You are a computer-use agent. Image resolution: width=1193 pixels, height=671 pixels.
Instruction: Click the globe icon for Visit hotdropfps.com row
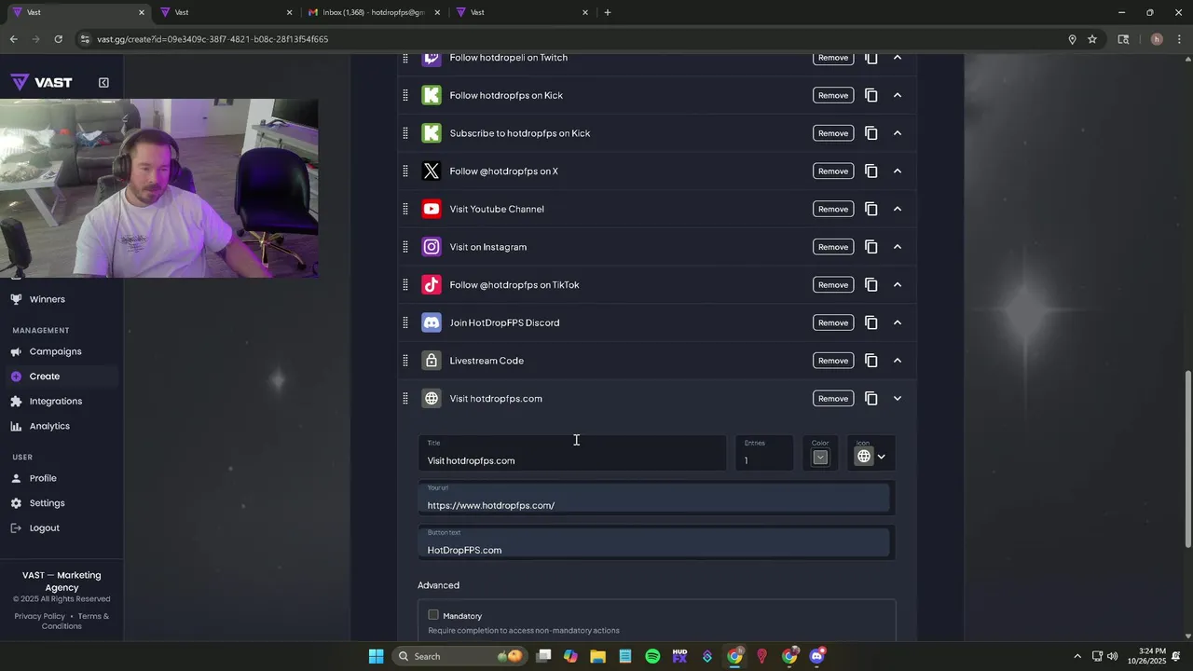tap(431, 399)
